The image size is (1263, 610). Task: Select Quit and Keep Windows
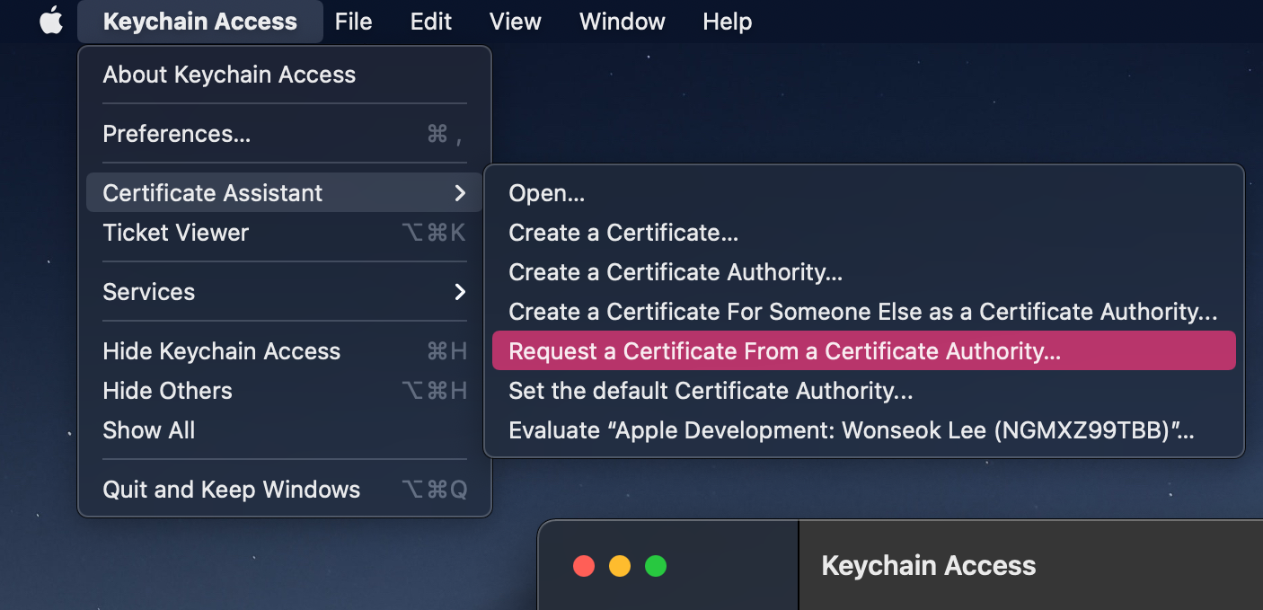285,490
